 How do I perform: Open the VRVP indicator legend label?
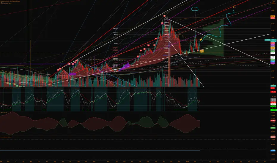click(6, 4)
